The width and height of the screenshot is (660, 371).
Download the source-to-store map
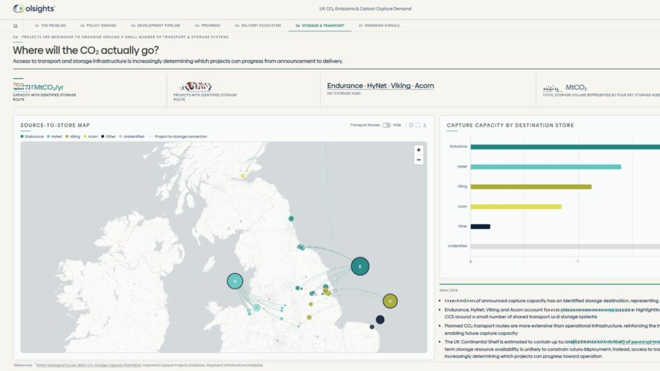click(424, 125)
